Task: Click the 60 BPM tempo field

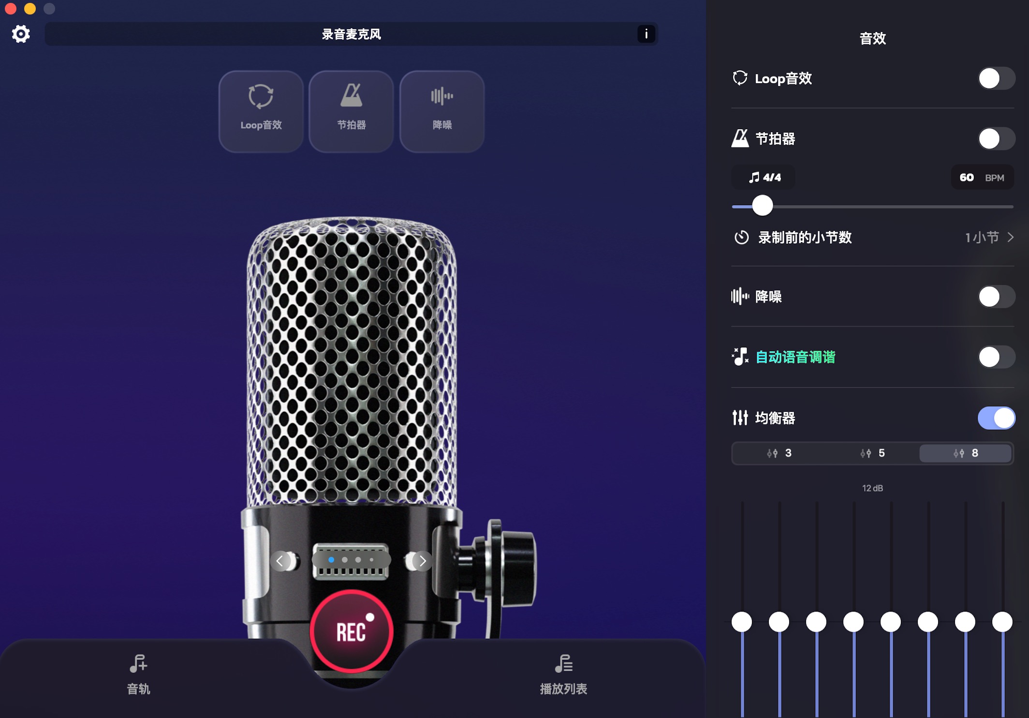Action: [x=982, y=178]
